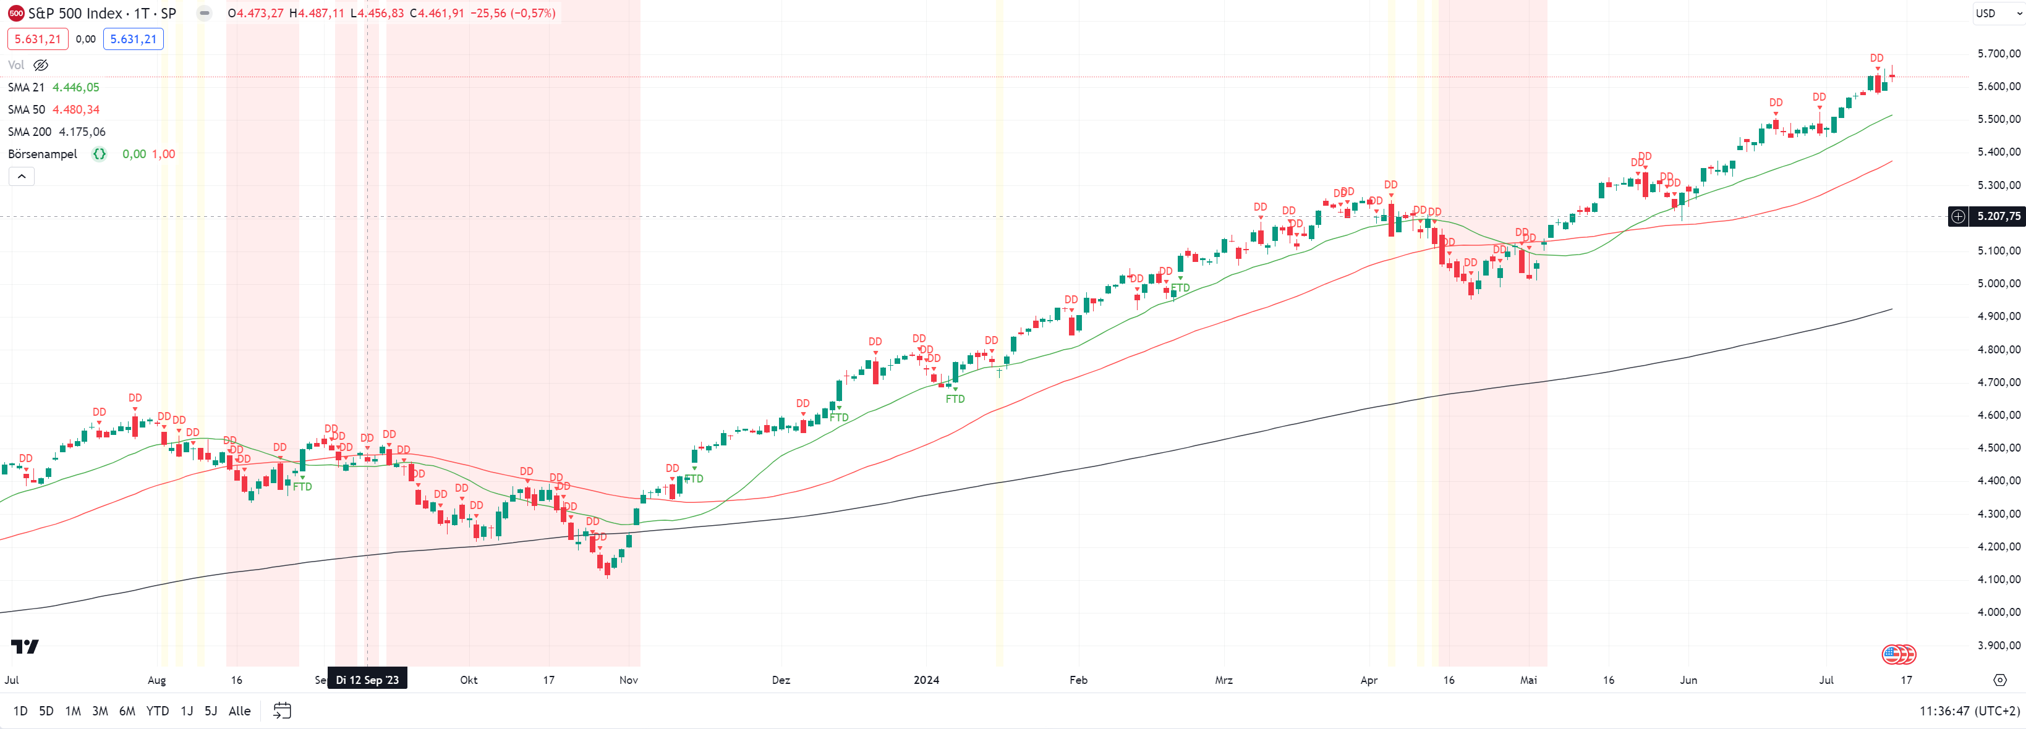Select the 1D time range
The width and height of the screenshot is (2026, 729).
[20, 711]
